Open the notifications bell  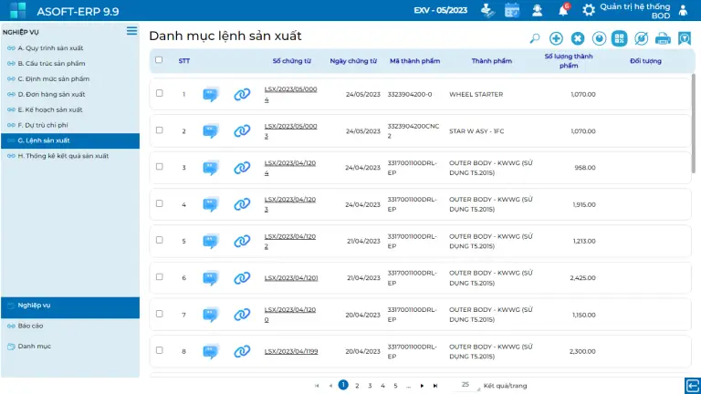pos(563,10)
